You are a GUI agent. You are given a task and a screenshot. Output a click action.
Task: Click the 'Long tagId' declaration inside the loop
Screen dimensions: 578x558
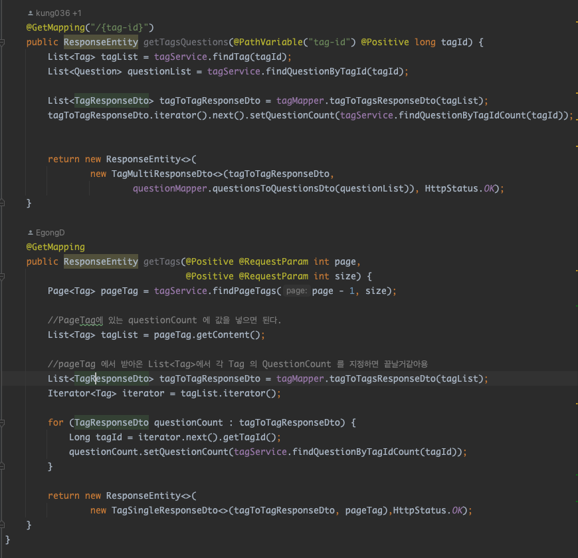[x=96, y=438]
